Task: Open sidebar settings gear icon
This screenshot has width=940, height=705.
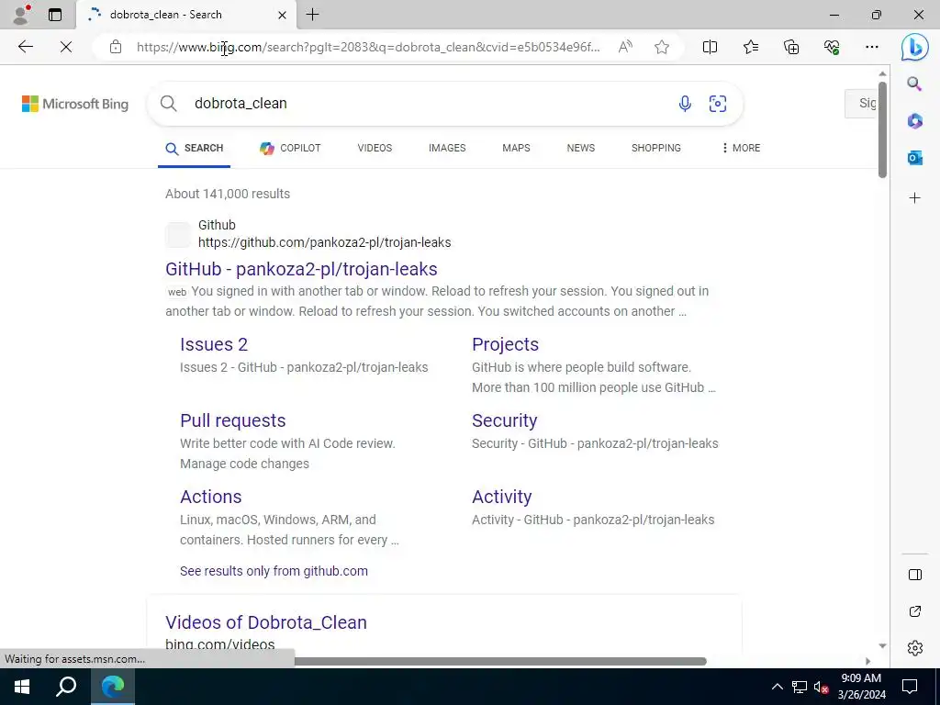Action: point(915,648)
